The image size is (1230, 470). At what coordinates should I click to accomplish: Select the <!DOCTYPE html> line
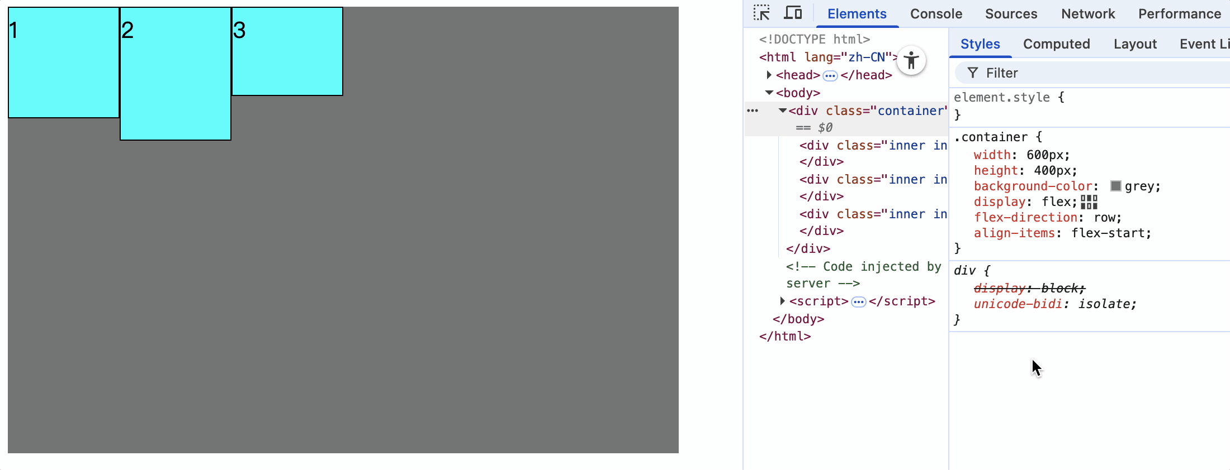(x=815, y=39)
